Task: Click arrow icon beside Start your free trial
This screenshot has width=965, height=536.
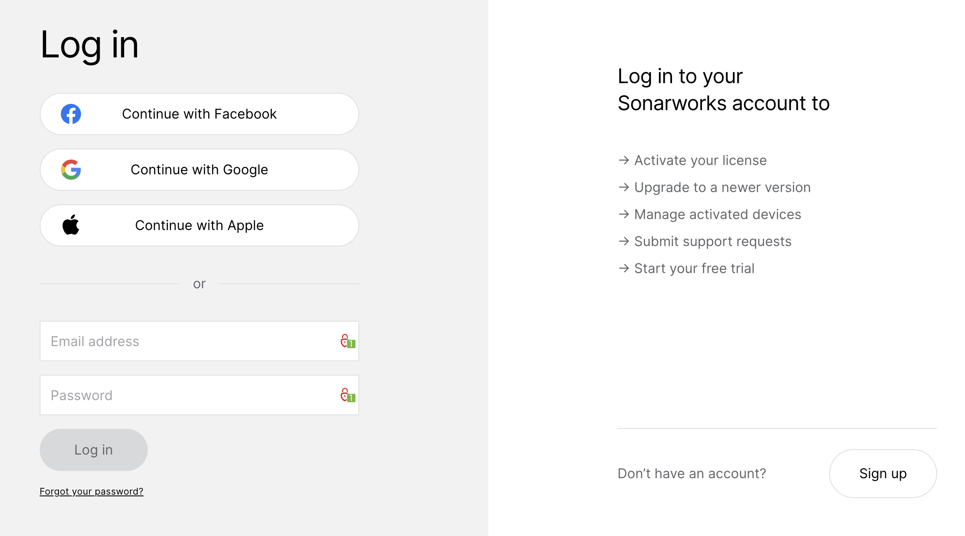Action: point(624,268)
